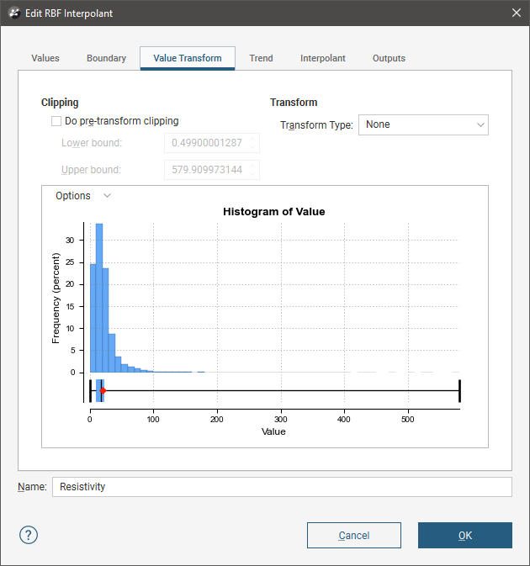Select the Value Transform tab

click(x=188, y=58)
